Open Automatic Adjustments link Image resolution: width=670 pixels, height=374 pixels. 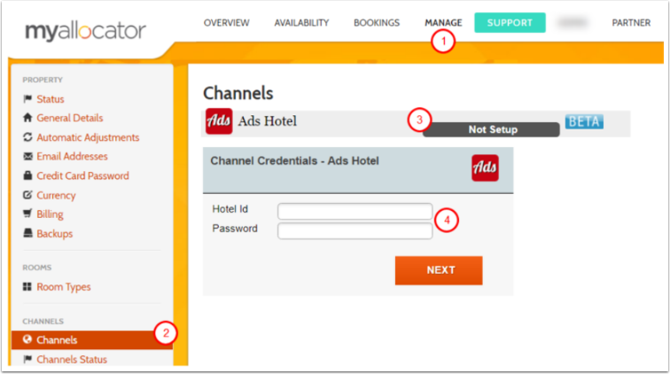[x=88, y=137]
